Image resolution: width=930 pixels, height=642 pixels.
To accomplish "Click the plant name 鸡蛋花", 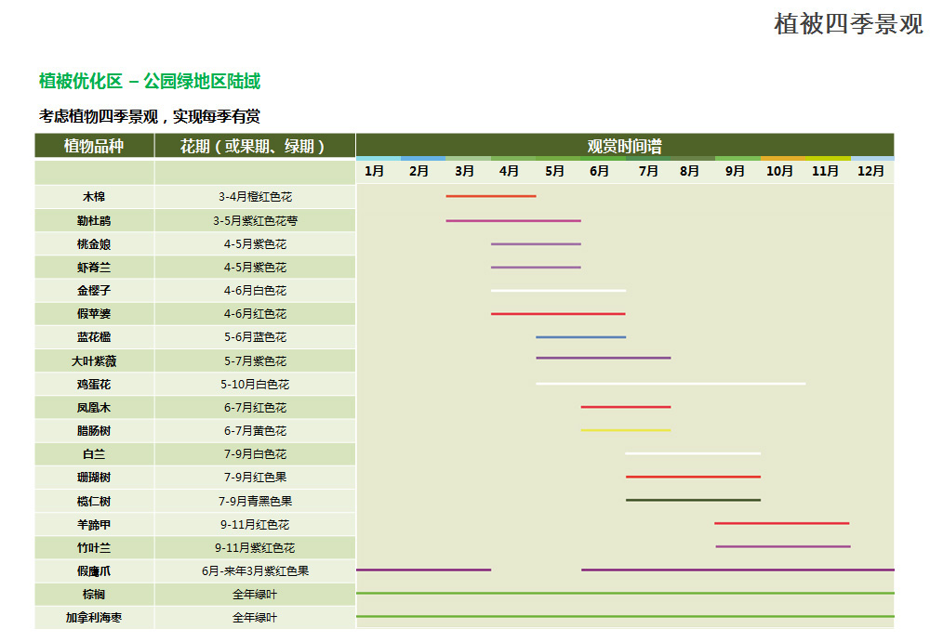I will [x=94, y=384].
